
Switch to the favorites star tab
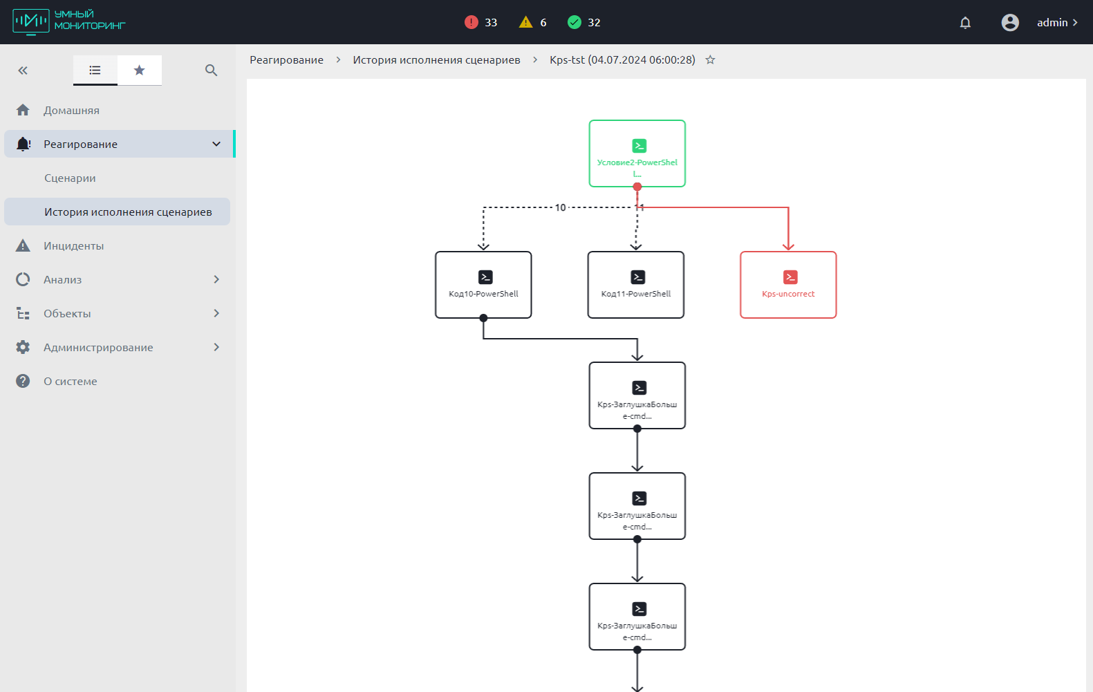[x=140, y=70]
